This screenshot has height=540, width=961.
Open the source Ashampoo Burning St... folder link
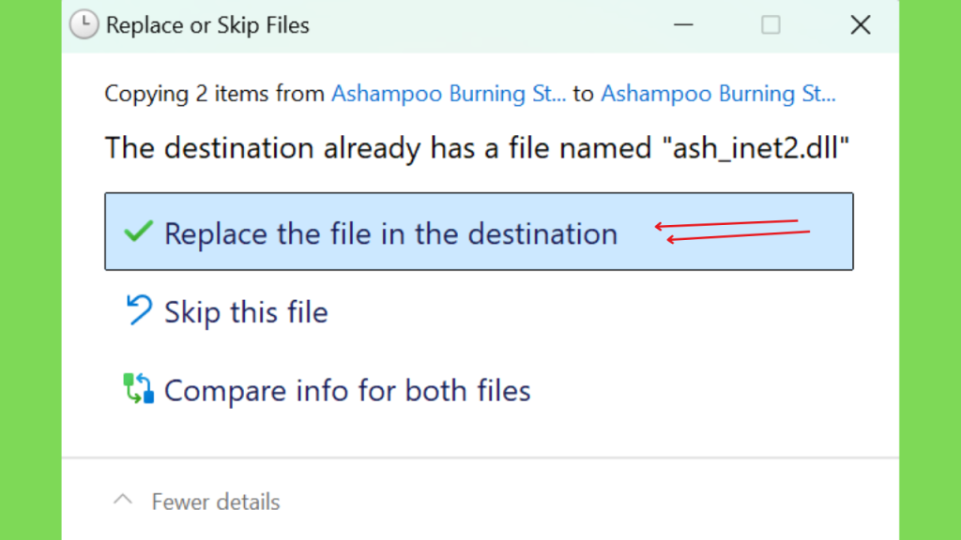point(449,94)
